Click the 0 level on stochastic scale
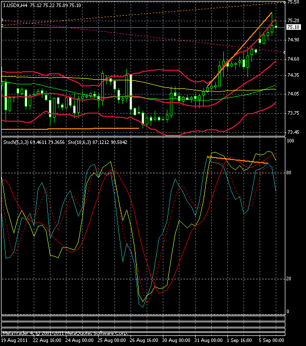Image resolution: width=306 pixels, height=346 pixels. pos(288,312)
